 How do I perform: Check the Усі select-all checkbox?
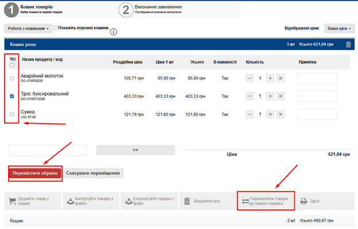click(13, 65)
